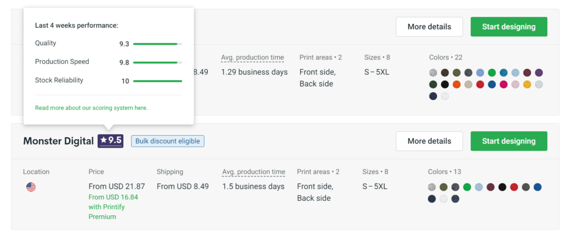566x234 pixels.
Task: Choose Monster Digital's red color swatch
Action: 514,187
